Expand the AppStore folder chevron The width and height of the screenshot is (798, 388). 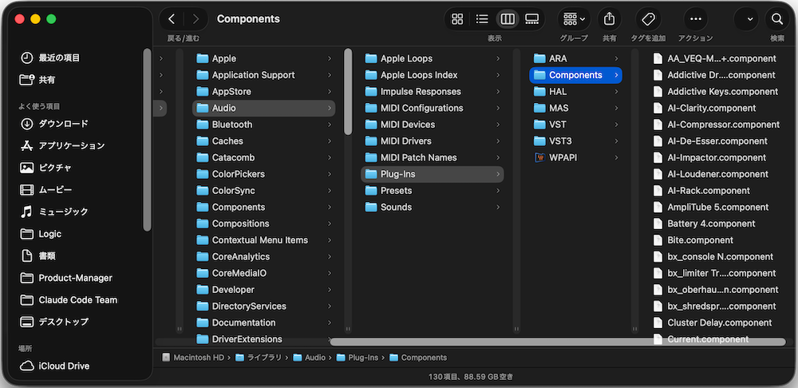click(330, 92)
